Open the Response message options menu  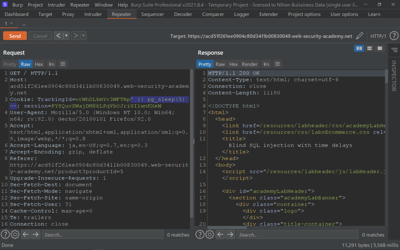[277, 64]
